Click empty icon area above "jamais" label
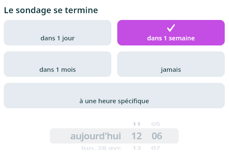 [x=171, y=59]
